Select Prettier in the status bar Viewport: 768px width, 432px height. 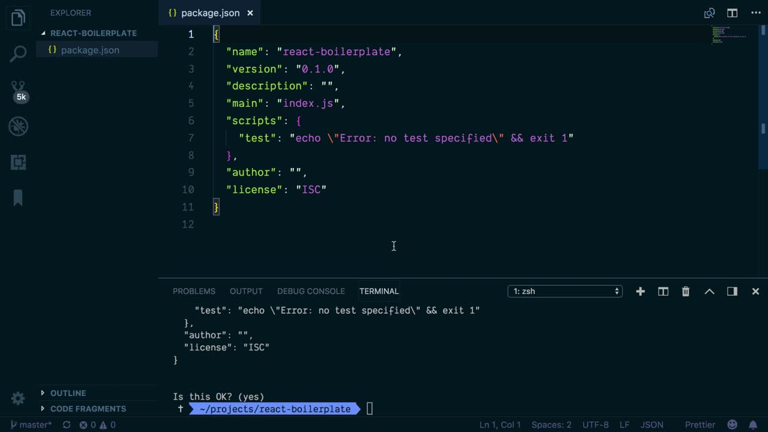pyautogui.click(x=700, y=424)
